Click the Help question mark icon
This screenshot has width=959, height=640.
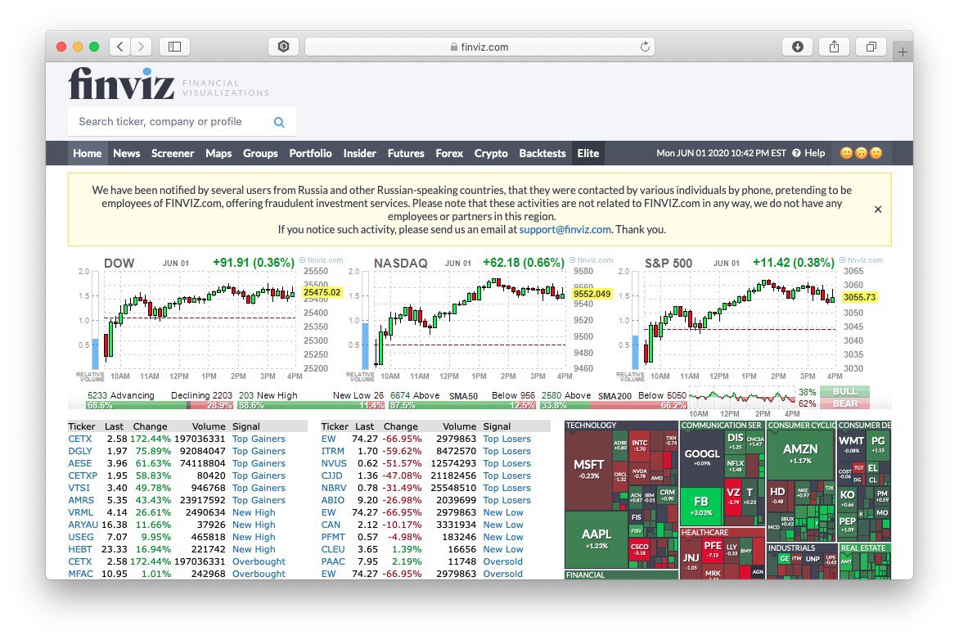[796, 153]
